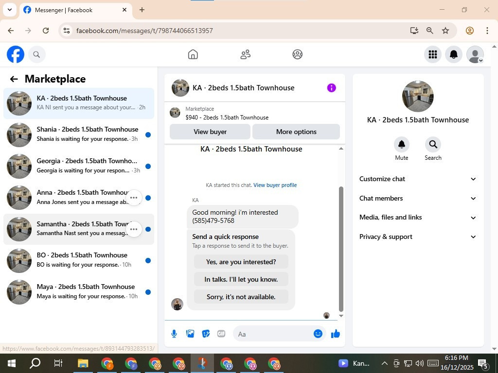The image size is (498, 373).
Task: Click the View buyer button
Action: pyautogui.click(x=210, y=132)
